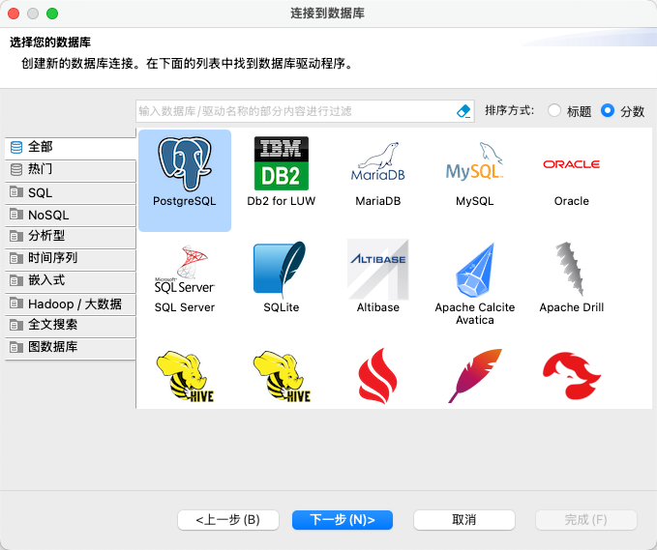Cancel the dialog with 取消
Viewport: 657px width, 550px height.
(464, 520)
